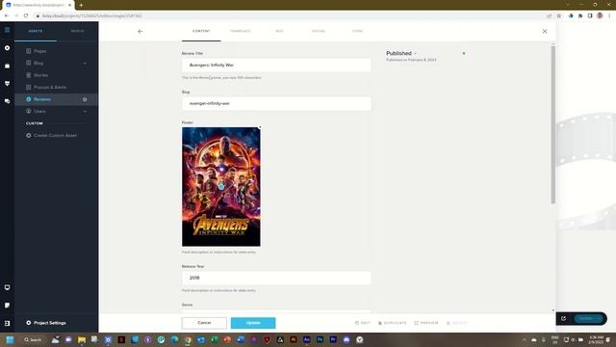
Task: Go back with the left arrow
Action: point(141,32)
